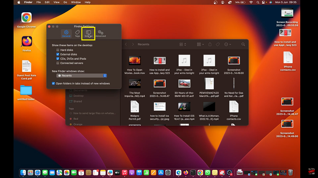Open Trash from the Dock
Image resolution: width=318 pixels, height=178 pixels.
(x=290, y=173)
